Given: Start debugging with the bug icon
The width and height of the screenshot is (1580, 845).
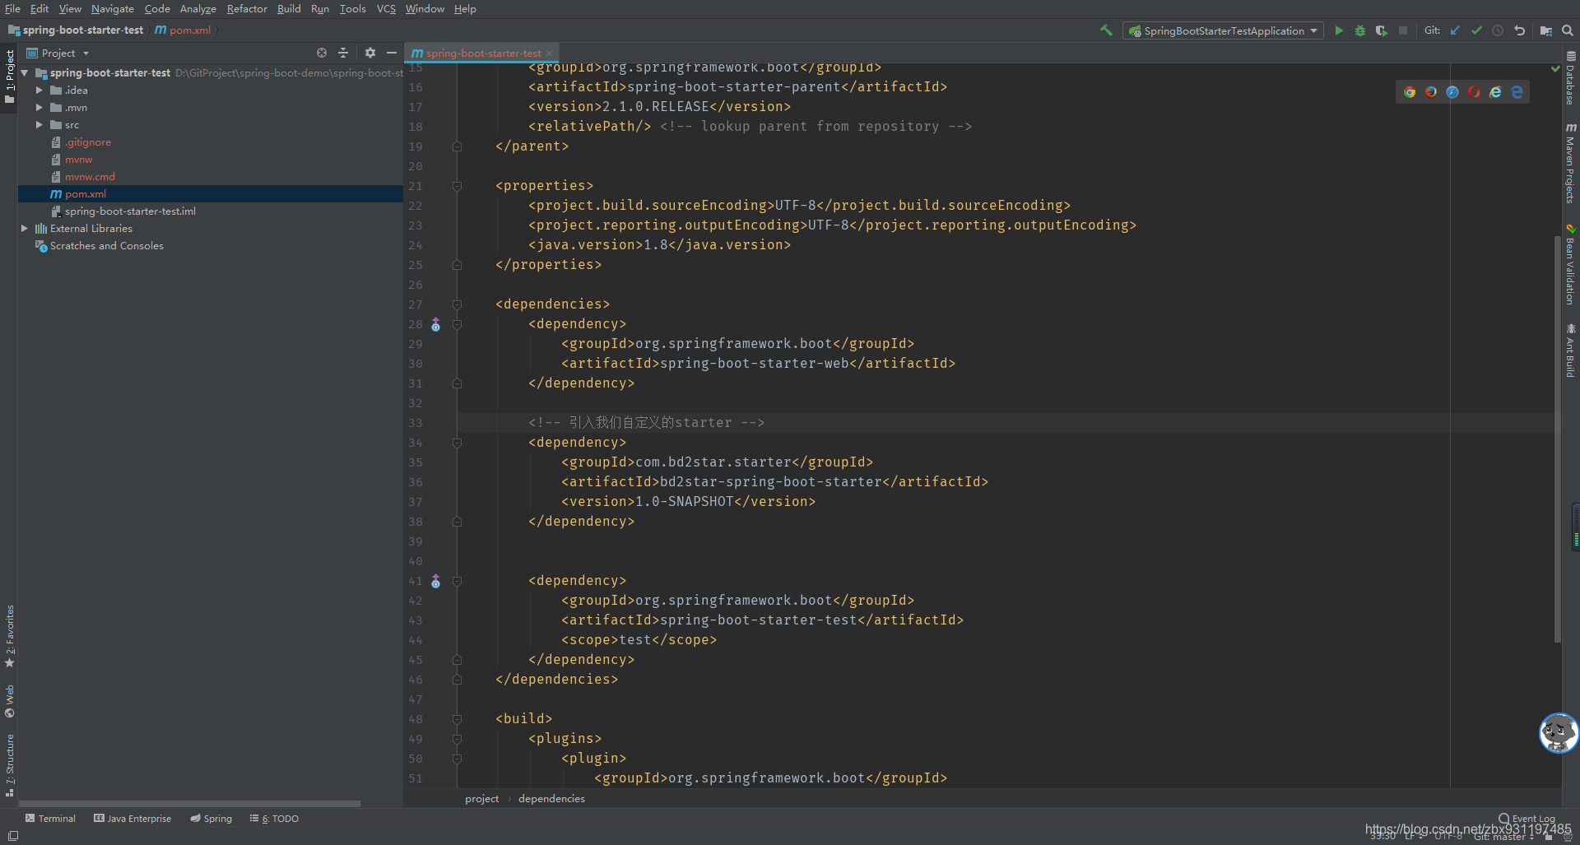Looking at the screenshot, I should coord(1360,30).
